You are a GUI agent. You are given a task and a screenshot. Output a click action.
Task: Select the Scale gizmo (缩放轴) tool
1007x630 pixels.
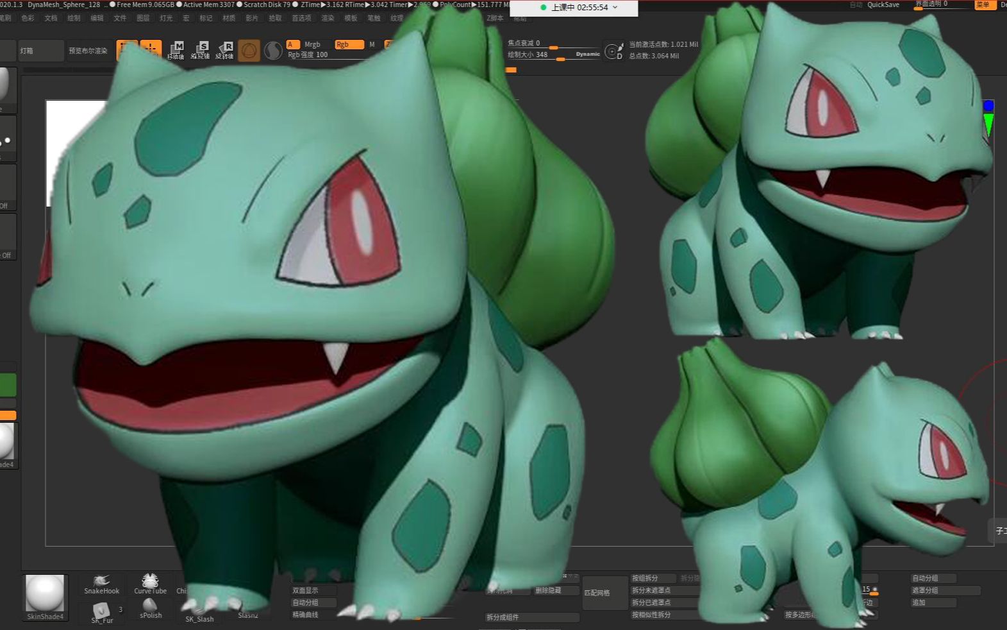tap(200, 50)
